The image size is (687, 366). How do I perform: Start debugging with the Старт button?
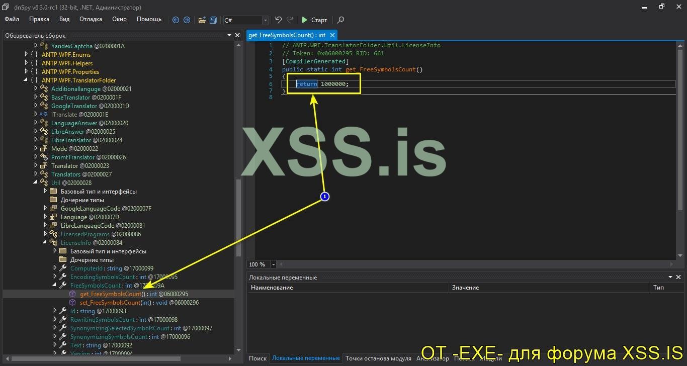pyautogui.click(x=314, y=20)
